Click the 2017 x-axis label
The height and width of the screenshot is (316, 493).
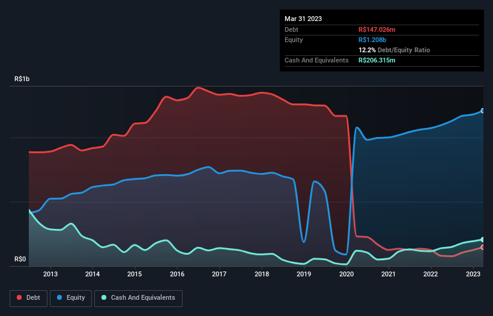point(219,274)
